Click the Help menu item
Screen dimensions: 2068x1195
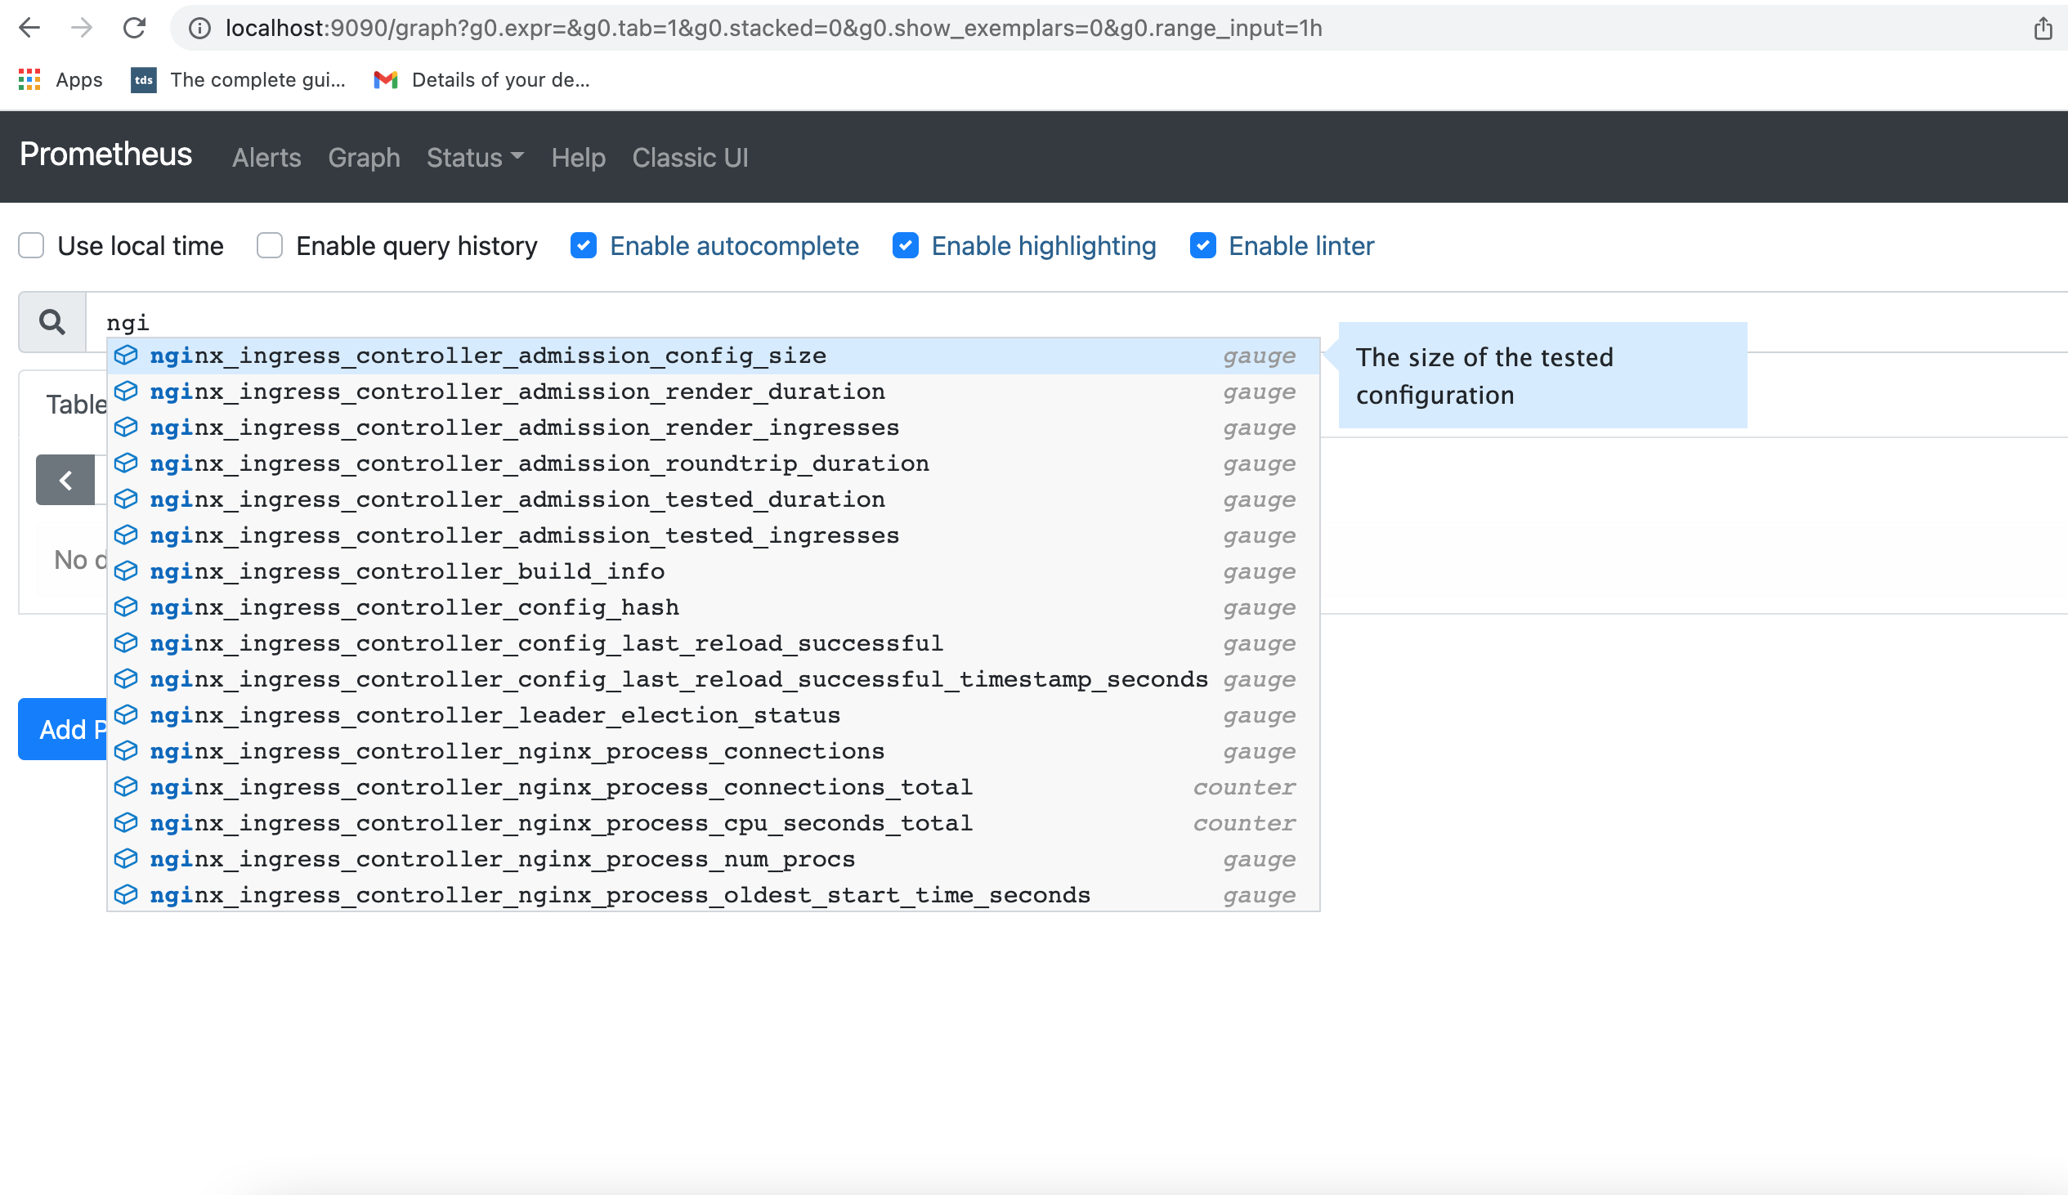tap(579, 158)
